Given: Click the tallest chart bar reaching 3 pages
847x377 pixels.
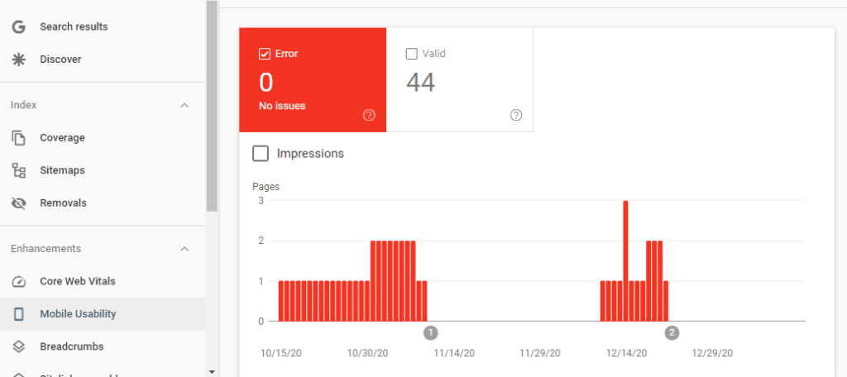Looking at the screenshot, I should click(x=625, y=261).
